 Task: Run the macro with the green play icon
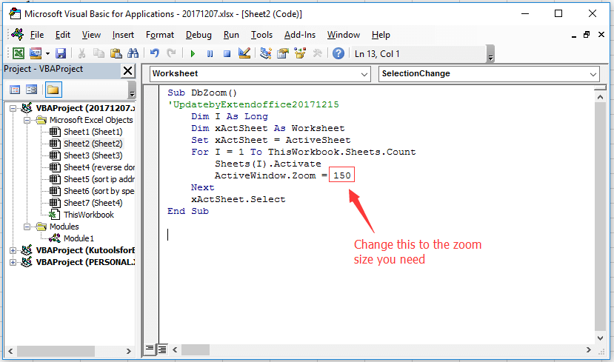pyautogui.click(x=193, y=53)
